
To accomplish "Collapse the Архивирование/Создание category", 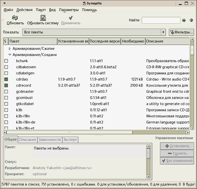I will 10,55.
